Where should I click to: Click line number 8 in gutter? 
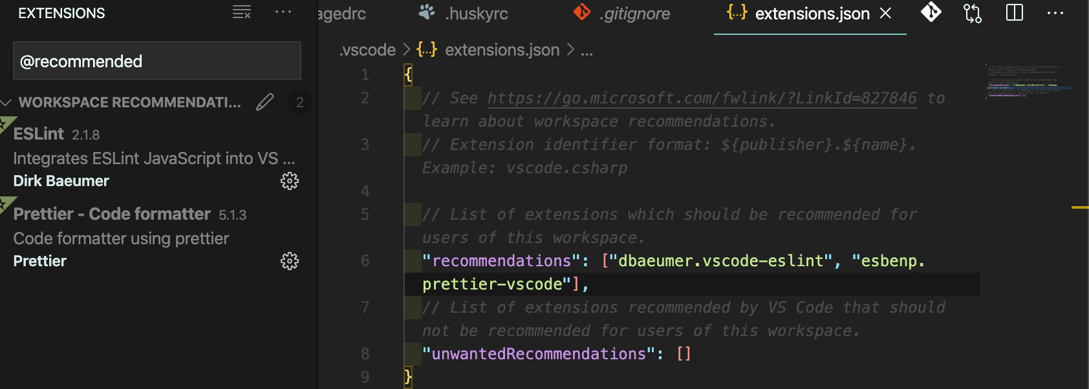tap(365, 354)
